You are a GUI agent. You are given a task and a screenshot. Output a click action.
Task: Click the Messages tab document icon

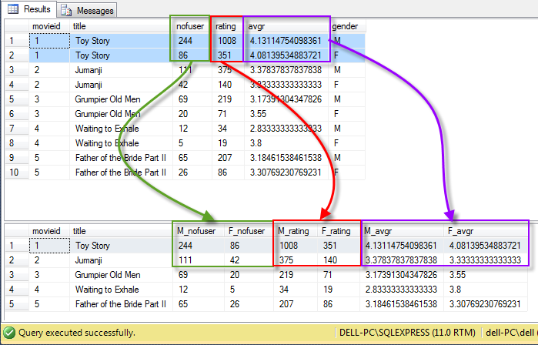[66, 11]
